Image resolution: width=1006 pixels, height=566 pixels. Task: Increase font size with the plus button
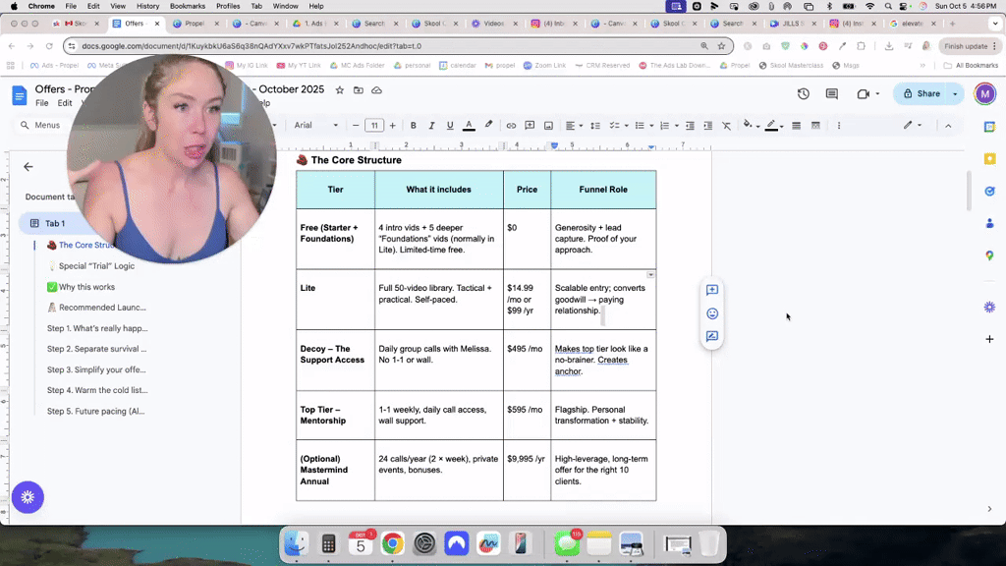(x=393, y=125)
